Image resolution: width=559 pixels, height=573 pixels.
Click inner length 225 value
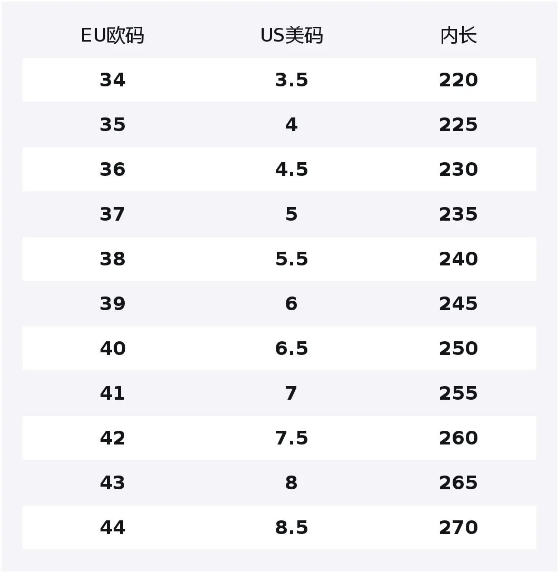point(458,125)
